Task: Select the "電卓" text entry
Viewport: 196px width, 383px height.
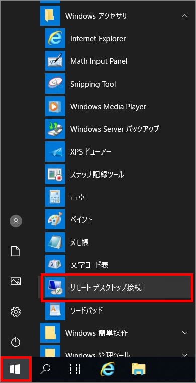Action: coord(78,197)
